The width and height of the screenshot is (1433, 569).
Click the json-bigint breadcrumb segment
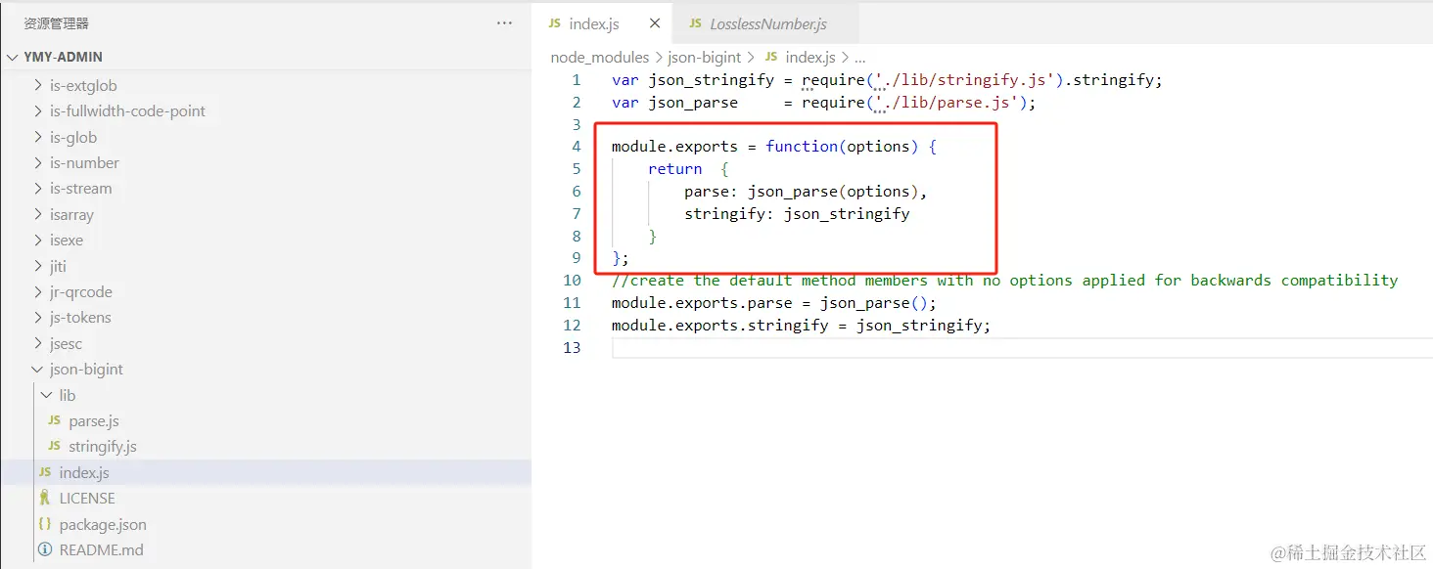point(705,58)
